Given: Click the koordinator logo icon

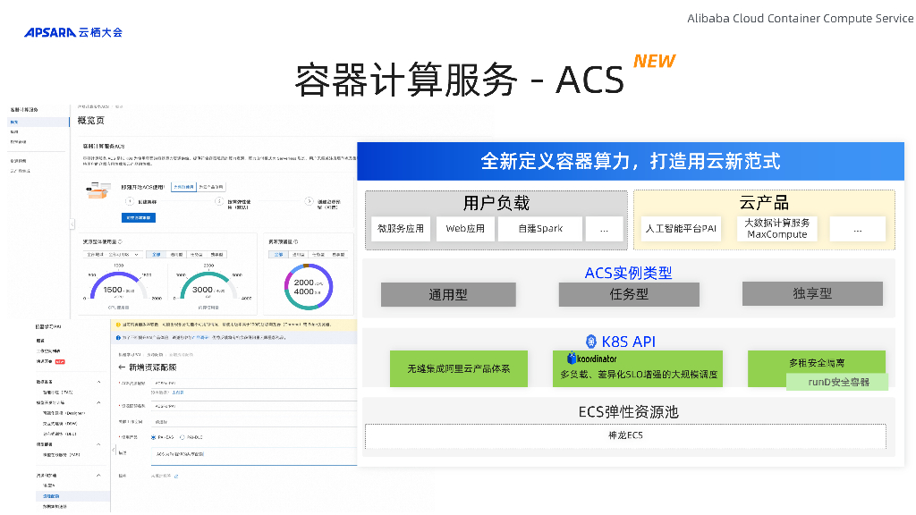Looking at the screenshot, I should [x=572, y=359].
